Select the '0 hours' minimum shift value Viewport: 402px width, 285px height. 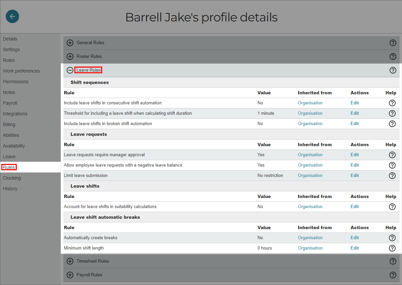pos(265,248)
